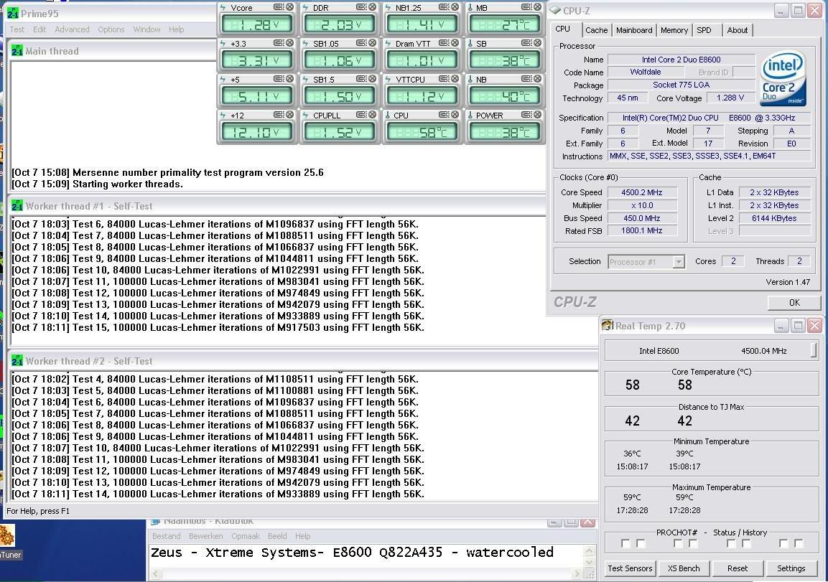Open the Options menu in Prime95
828x582 pixels.
(x=111, y=29)
